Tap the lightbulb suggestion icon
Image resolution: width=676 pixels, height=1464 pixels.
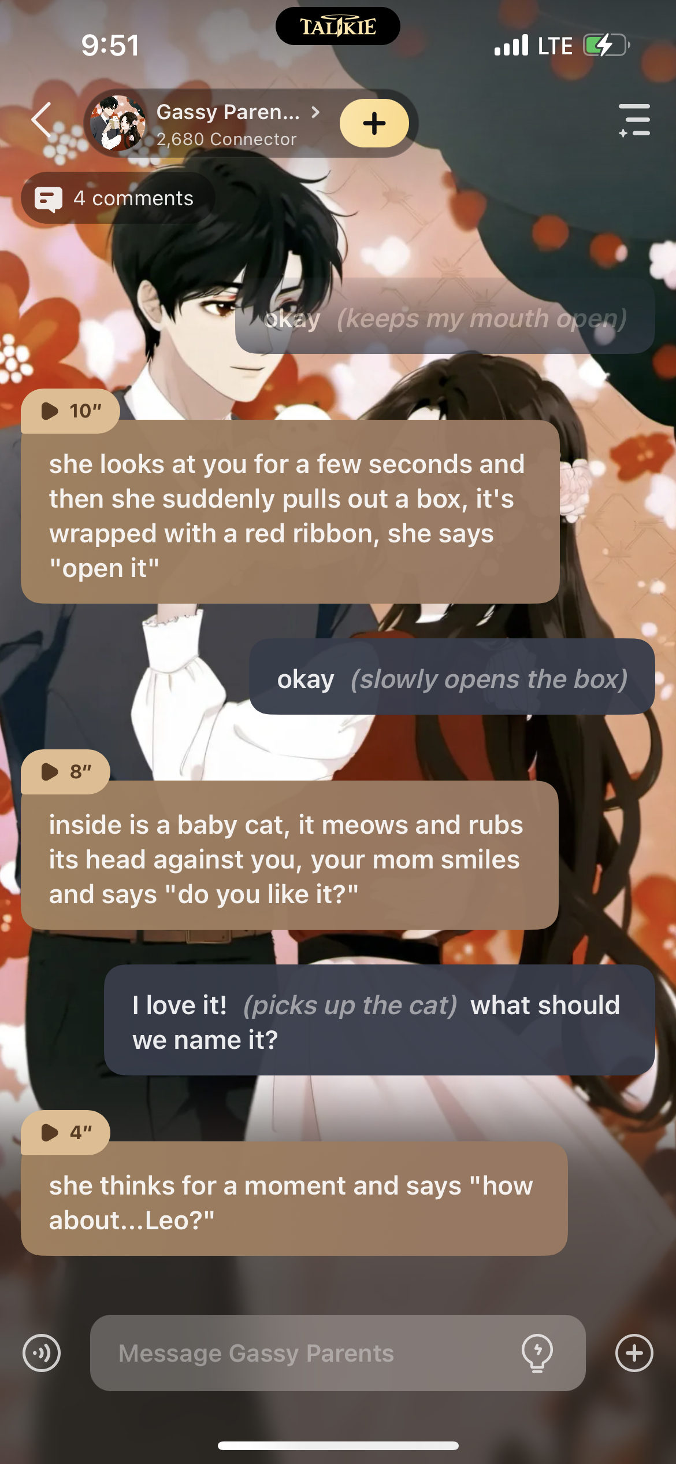tap(537, 1353)
